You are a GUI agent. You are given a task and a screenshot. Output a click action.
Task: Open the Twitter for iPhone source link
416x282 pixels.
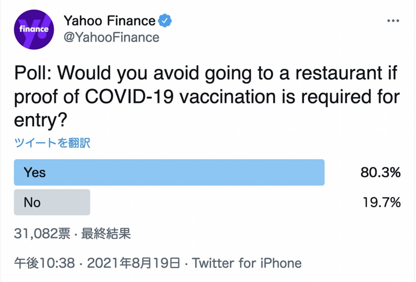[x=246, y=263]
